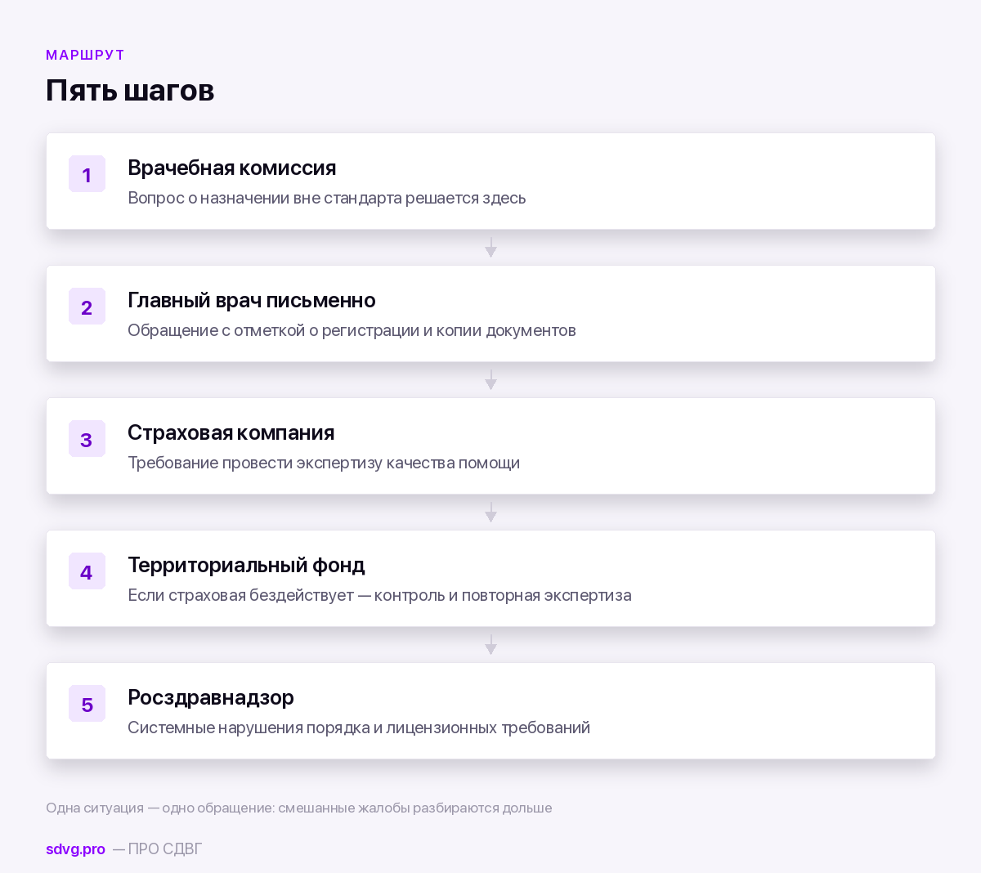This screenshot has width=981, height=873.
Task: Select the 'Страховая компания' heading
Action: (x=231, y=432)
